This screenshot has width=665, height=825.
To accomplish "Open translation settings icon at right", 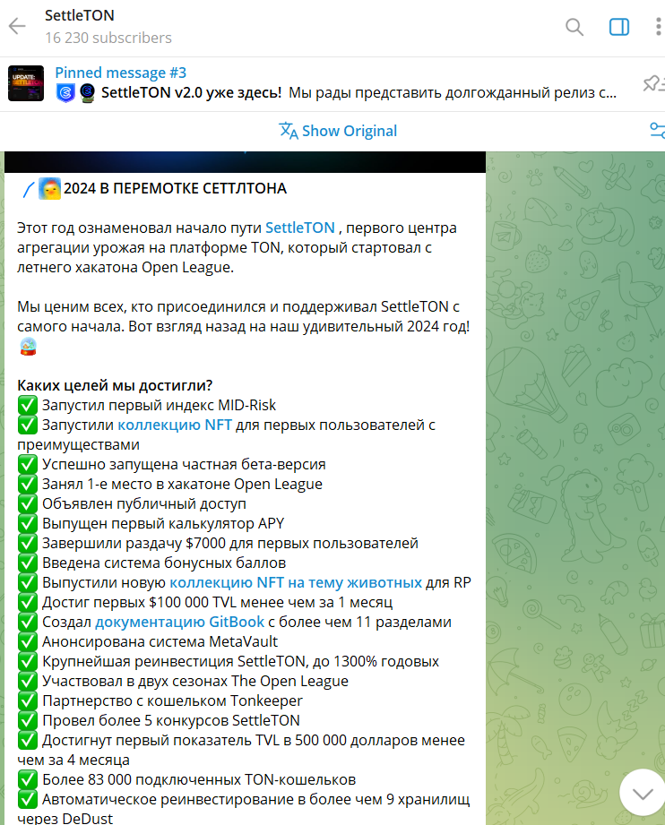I will point(657,130).
